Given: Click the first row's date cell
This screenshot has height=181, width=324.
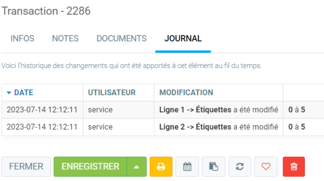Looking at the screenshot, I should click(42, 110).
